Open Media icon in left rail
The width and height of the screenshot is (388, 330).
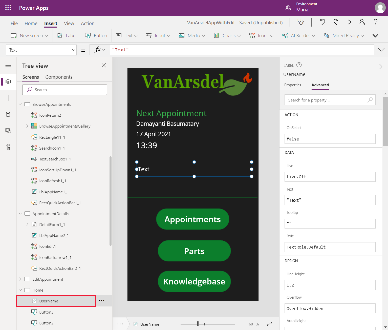pyautogui.click(x=8, y=131)
